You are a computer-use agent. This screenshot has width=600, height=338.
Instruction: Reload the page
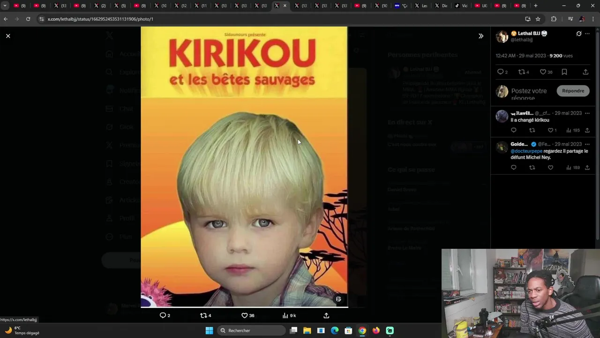click(x=28, y=19)
